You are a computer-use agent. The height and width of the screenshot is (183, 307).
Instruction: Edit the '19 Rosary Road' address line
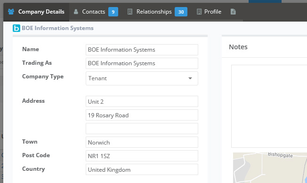[x=142, y=115]
